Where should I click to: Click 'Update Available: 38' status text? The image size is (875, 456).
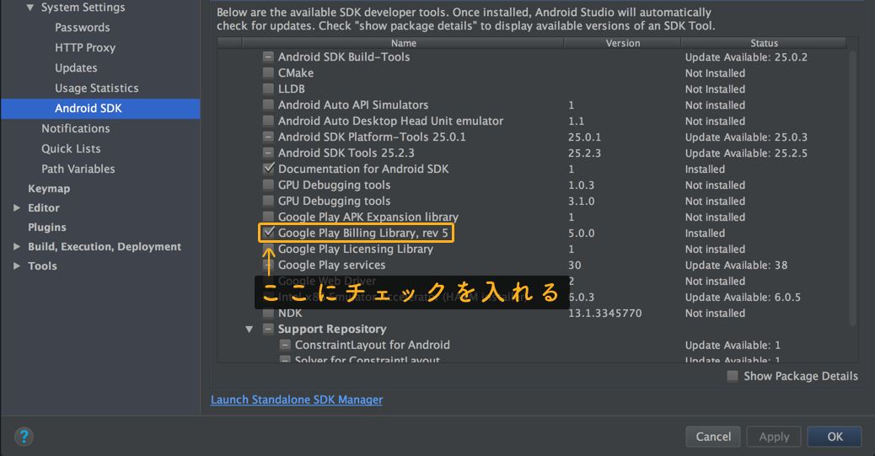coord(737,266)
